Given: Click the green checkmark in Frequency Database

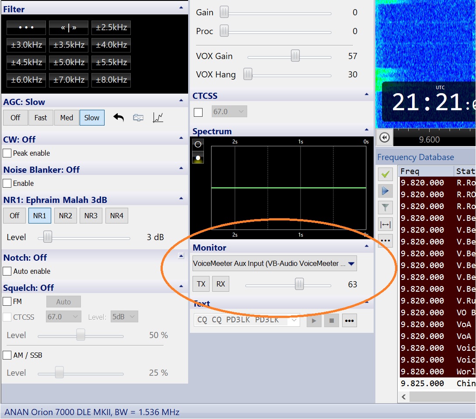Looking at the screenshot, I should click(x=385, y=175).
